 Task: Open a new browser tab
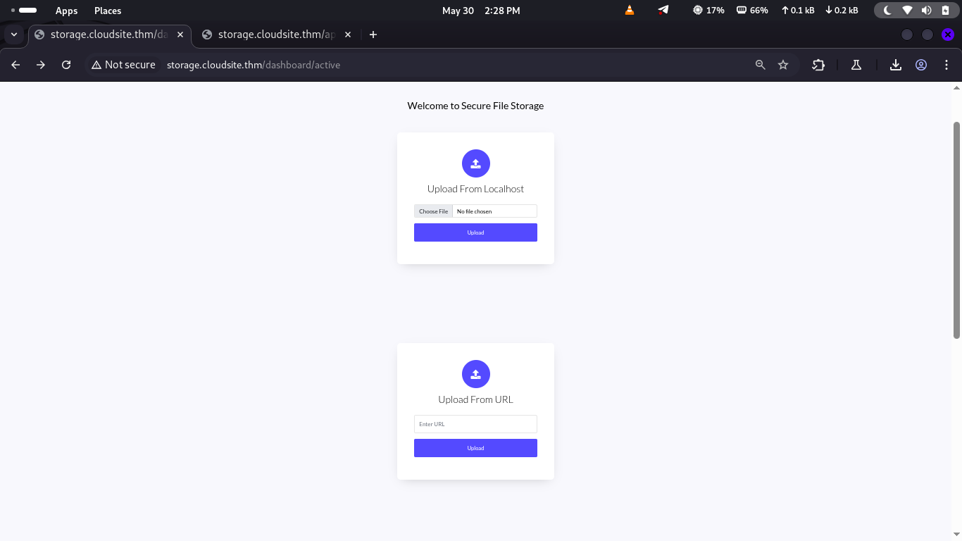[x=373, y=35]
